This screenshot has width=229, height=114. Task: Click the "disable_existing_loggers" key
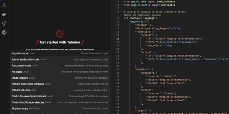click(153, 28)
